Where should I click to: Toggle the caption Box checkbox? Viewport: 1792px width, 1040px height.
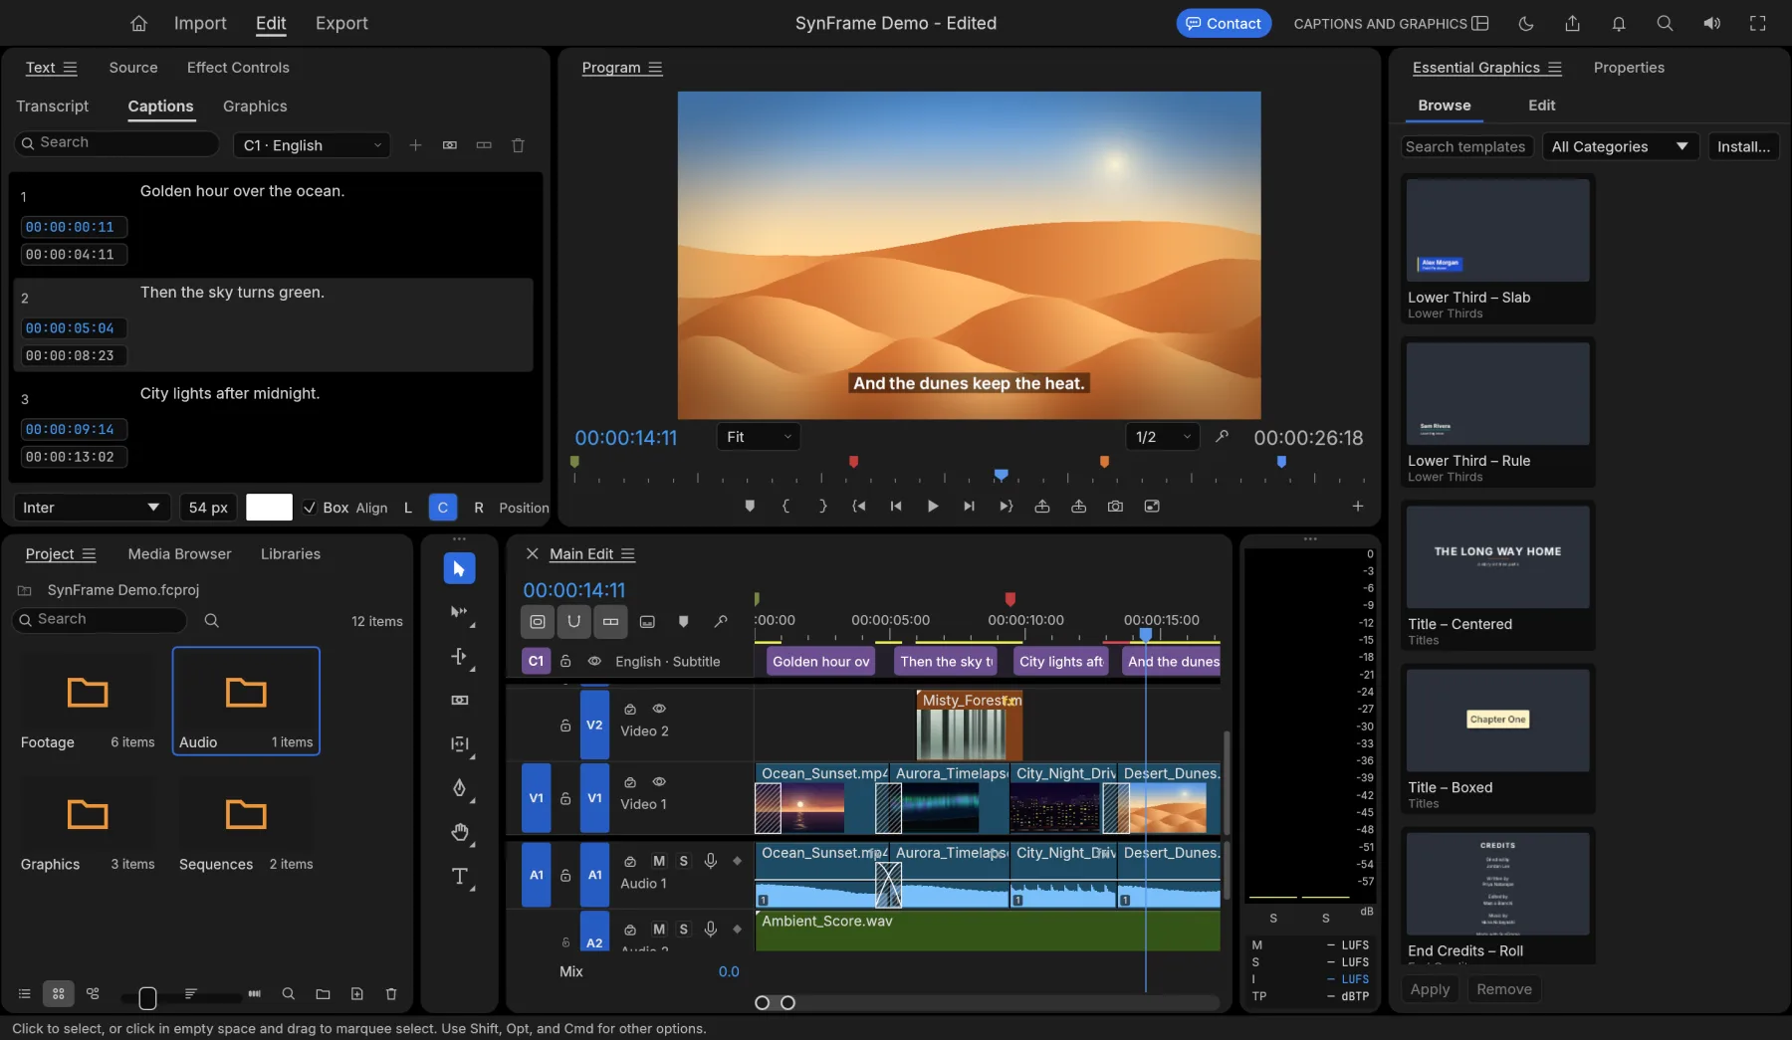pos(310,508)
